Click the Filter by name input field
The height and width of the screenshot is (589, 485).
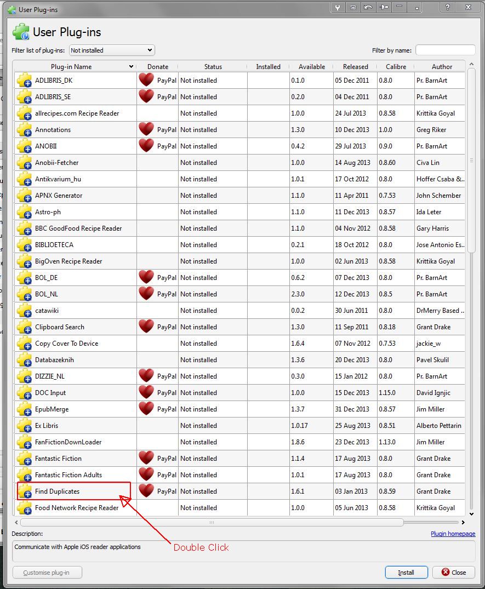(445, 50)
